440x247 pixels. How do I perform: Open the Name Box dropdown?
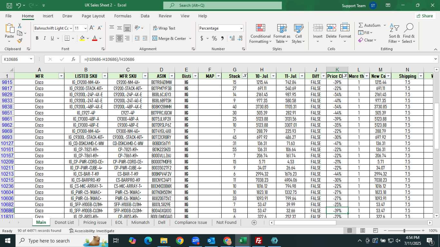(31, 59)
